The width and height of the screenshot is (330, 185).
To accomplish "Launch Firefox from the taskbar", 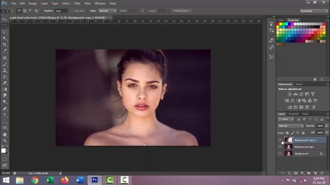I will point(64,180).
